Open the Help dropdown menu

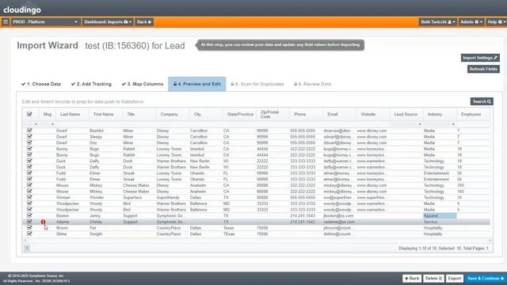[497, 22]
